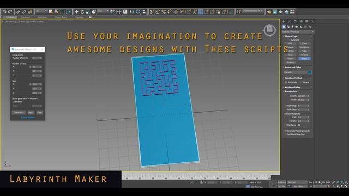The width and height of the screenshot is (349, 196).
Task: Select the Select and Rotate tool
Action: [x=82, y=11]
